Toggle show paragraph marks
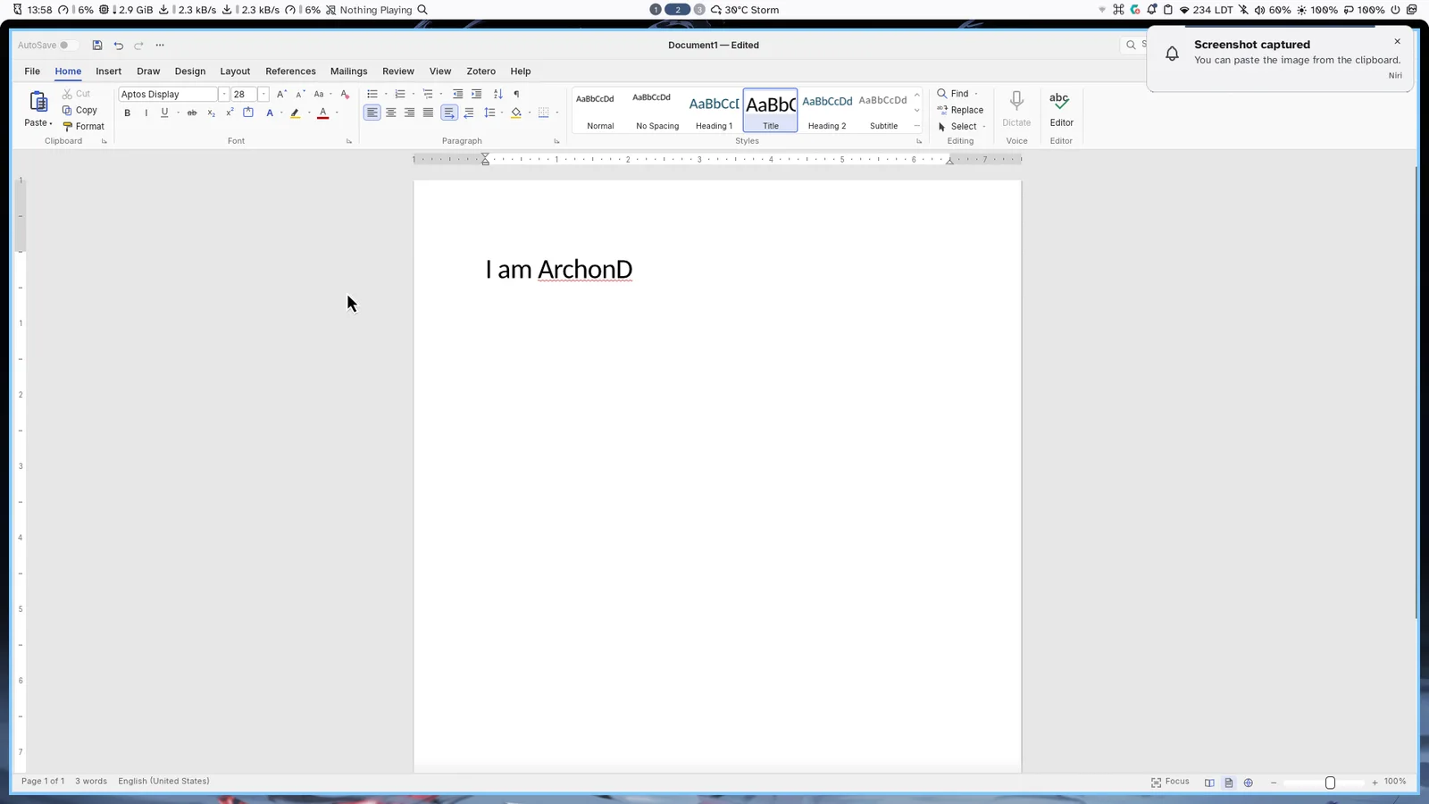Viewport: 1429px width, 804px height. click(516, 94)
